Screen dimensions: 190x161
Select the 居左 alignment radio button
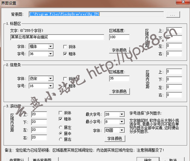[x=61, y=127]
